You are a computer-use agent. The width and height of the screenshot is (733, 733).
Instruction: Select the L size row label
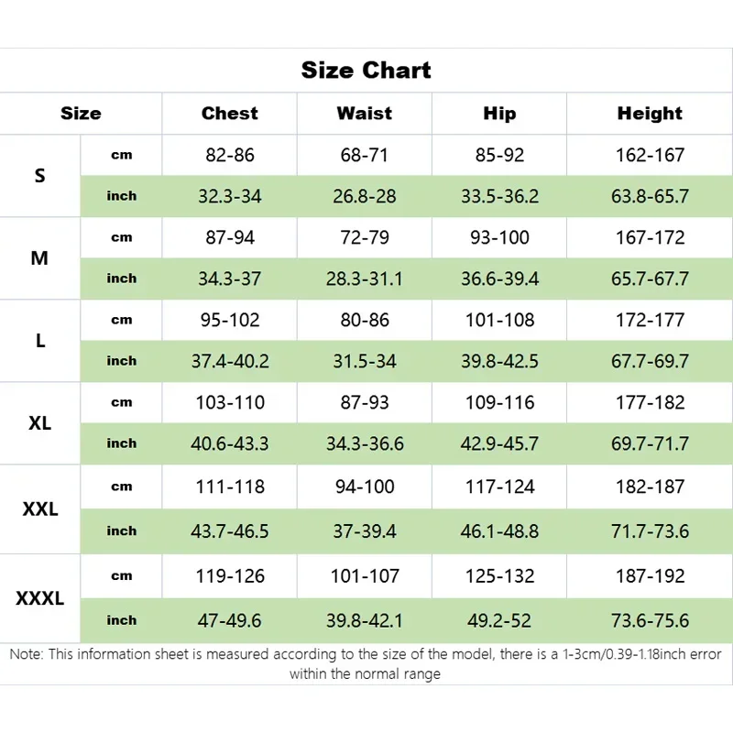39,340
